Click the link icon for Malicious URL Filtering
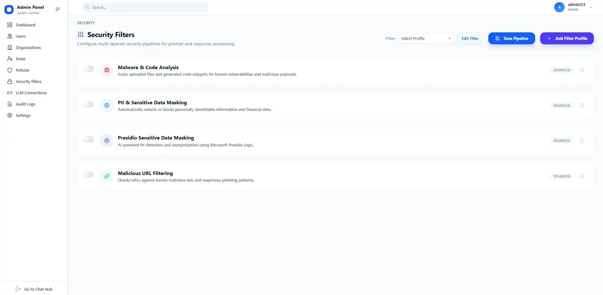Screen dimensions: 603x295 tap(107, 176)
